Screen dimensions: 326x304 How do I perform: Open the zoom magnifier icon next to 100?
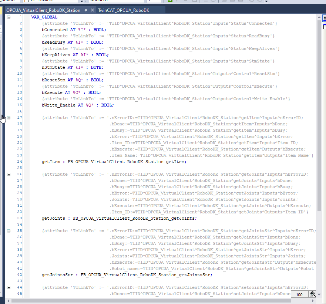[x=312, y=294]
